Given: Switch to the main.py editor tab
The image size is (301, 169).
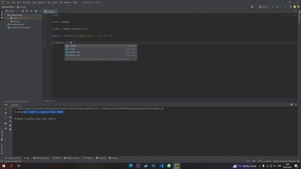Looking at the screenshot, I should [49, 11].
